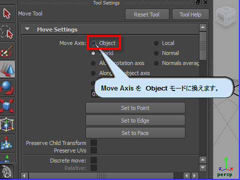Select Along live object axis option
The width and height of the screenshot is (240, 180).
click(93, 73)
